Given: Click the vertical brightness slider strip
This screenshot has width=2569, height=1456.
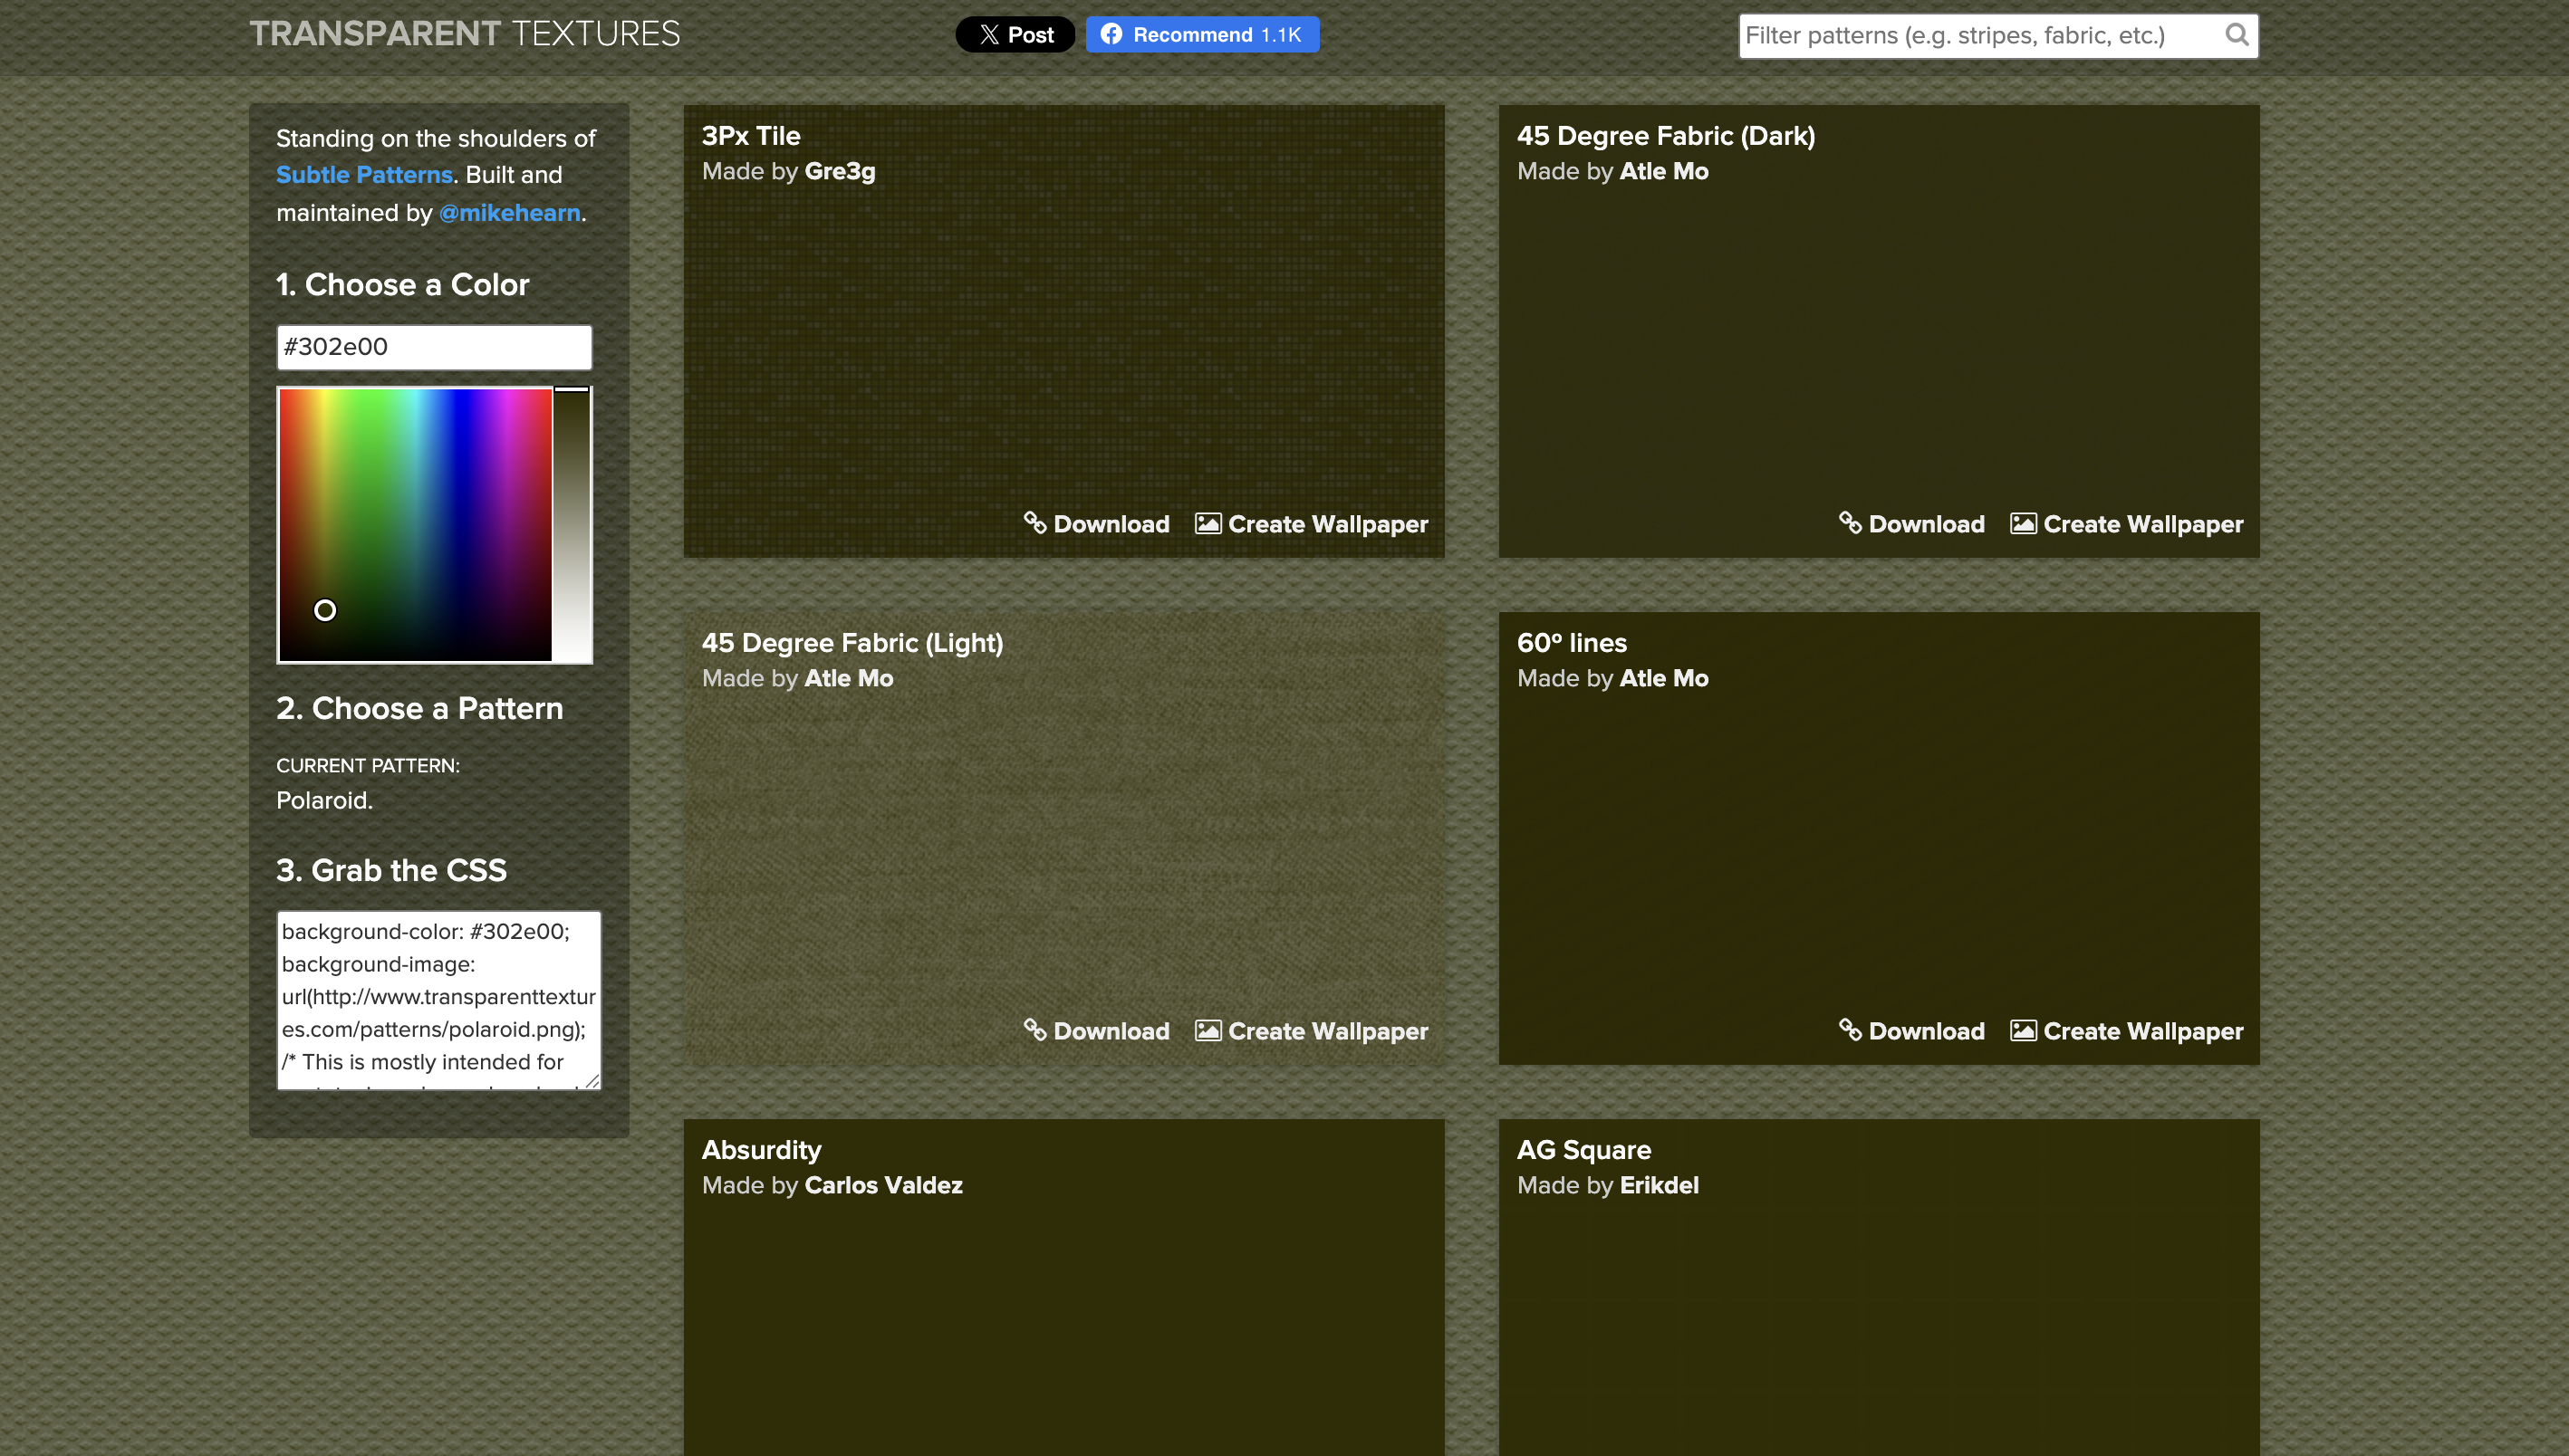Looking at the screenshot, I should (x=572, y=524).
